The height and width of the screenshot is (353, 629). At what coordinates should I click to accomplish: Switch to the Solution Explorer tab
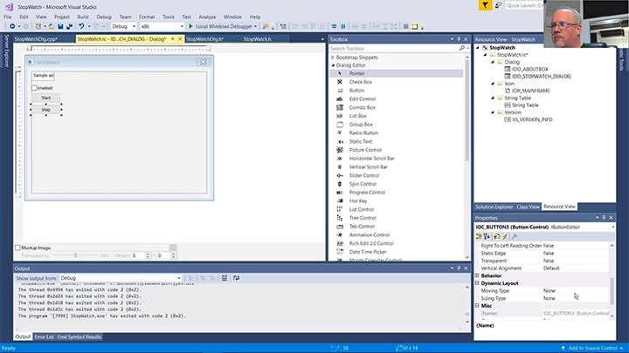pyautogui.click(x=494, y=207)
